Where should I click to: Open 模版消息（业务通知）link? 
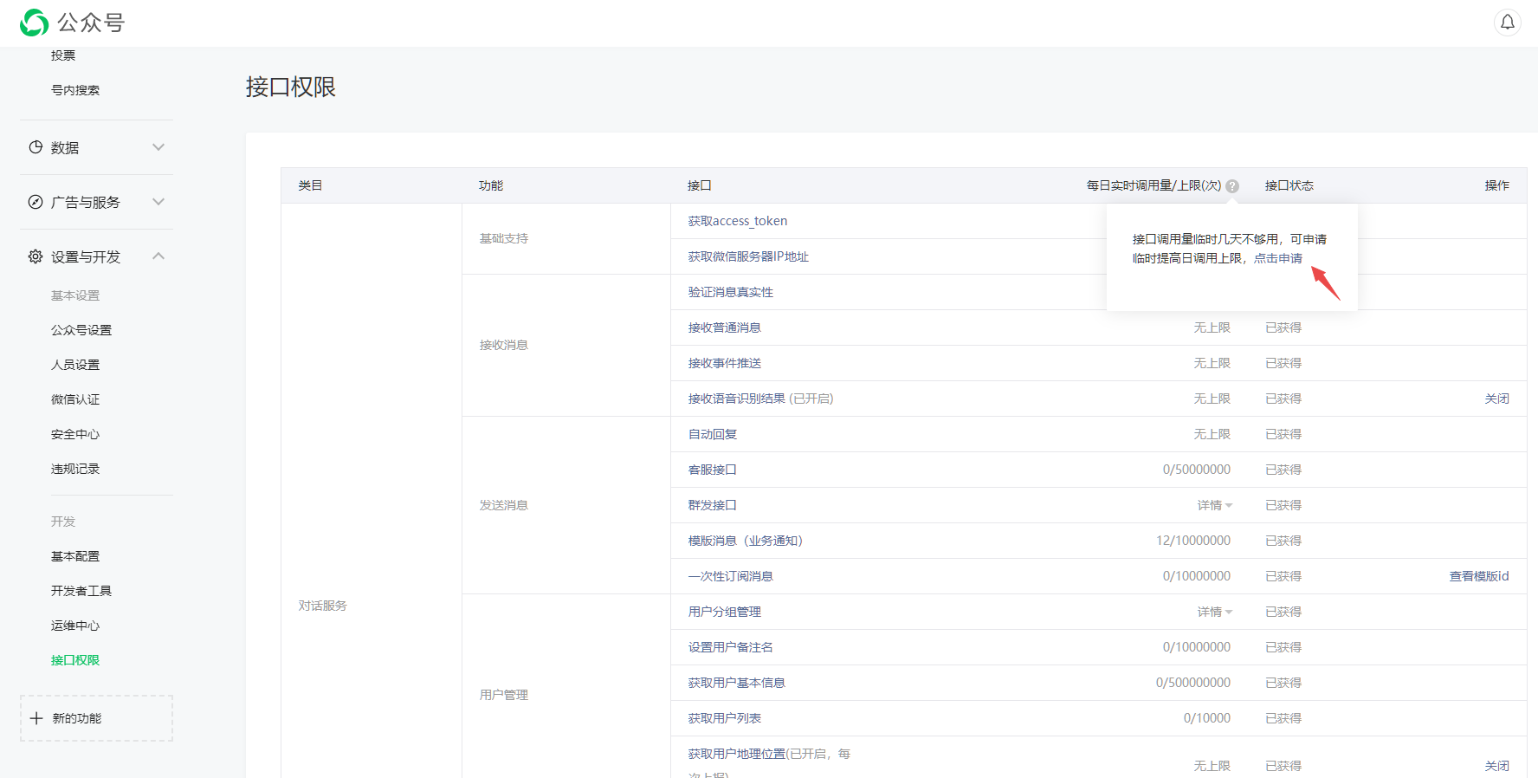point(746,541)
